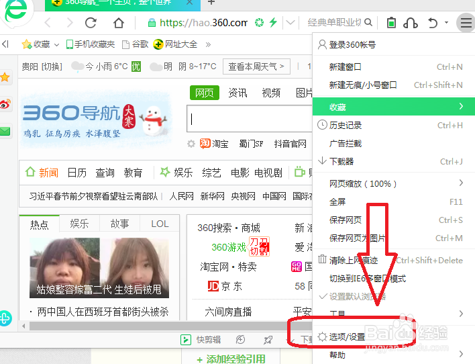The image size is (475, 364).
Task: Open dropdown arrow beside undo icon
Action: tap(446, 22)
